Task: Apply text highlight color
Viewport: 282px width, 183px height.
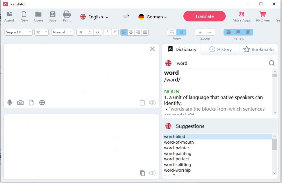Action: (115, 32)
